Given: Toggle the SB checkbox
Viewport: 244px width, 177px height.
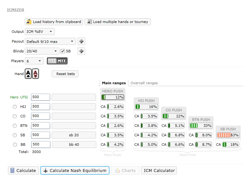Looking at the screenshot, I should click(x=63, y=51).
